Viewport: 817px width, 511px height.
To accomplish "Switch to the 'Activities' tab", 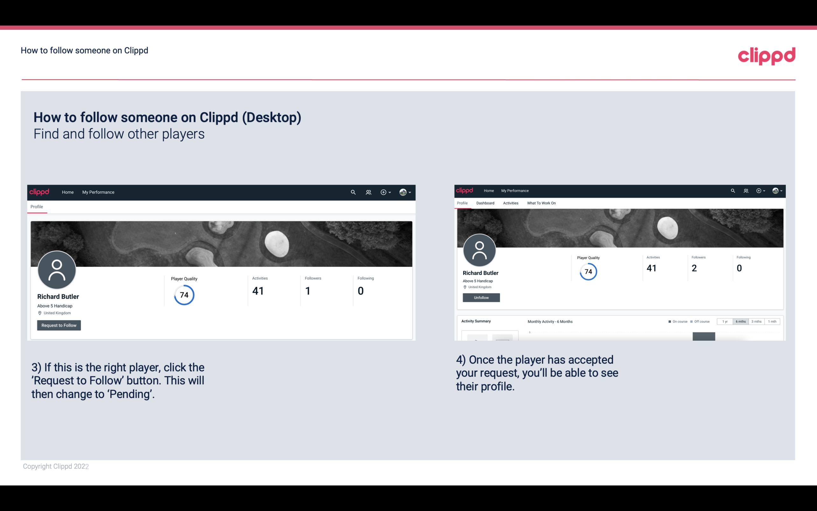I will point(509,203).
